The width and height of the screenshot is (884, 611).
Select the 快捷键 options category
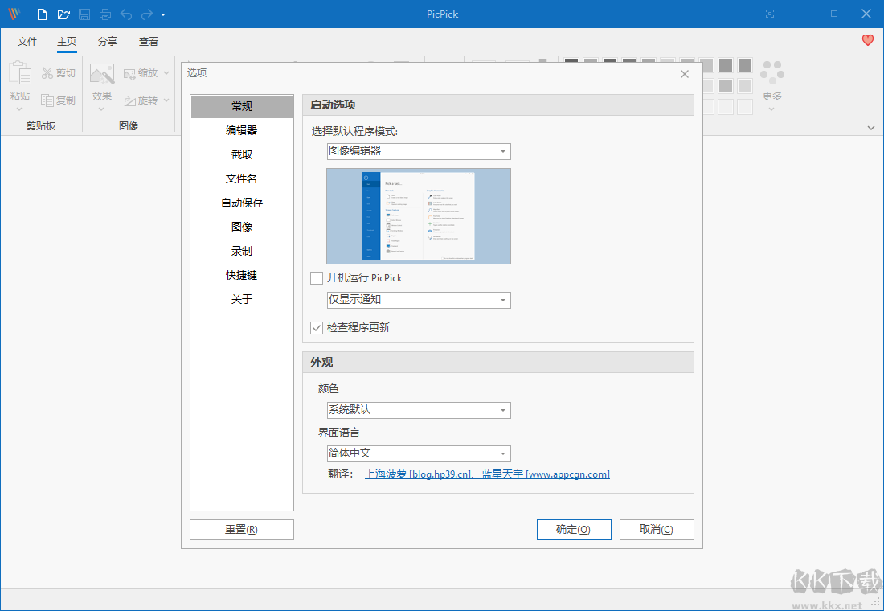point(242,275)
